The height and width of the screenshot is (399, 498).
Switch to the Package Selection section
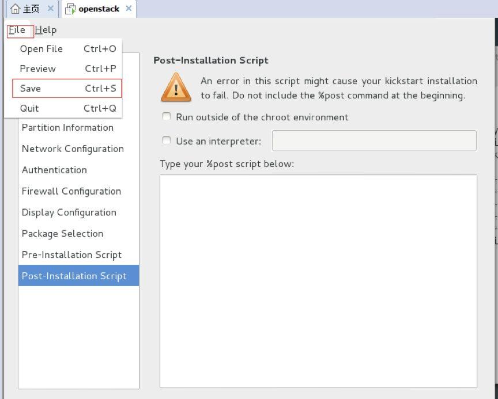(62, 234)
